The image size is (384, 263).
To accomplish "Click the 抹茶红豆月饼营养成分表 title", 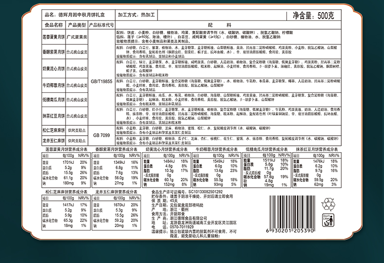I will pyautogui.click(x=317, y=149).
